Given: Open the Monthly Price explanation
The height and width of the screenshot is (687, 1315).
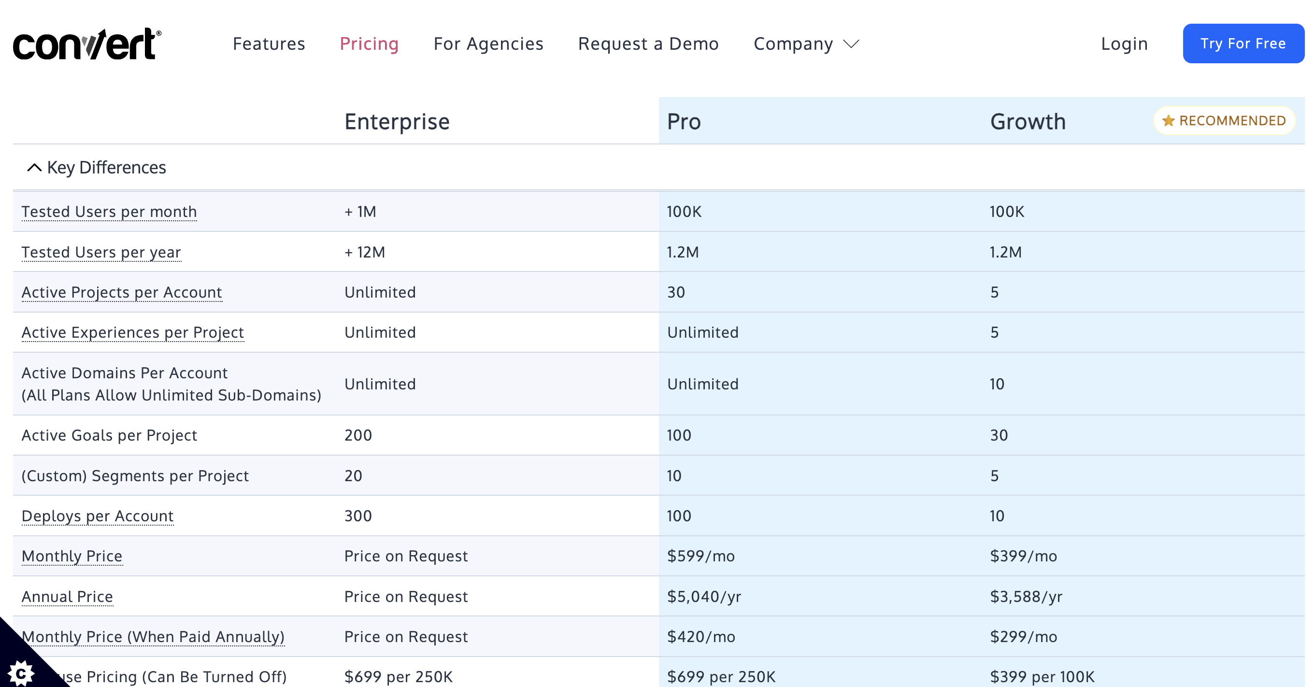Looking at the screenshot, I should click(x=71, y=557).
